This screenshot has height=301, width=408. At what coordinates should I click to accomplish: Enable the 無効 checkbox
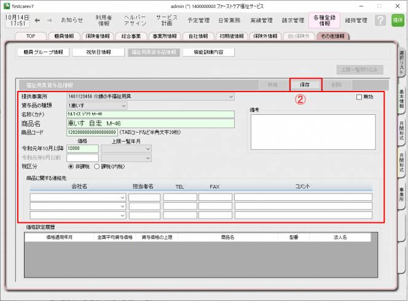pos(359,97)
